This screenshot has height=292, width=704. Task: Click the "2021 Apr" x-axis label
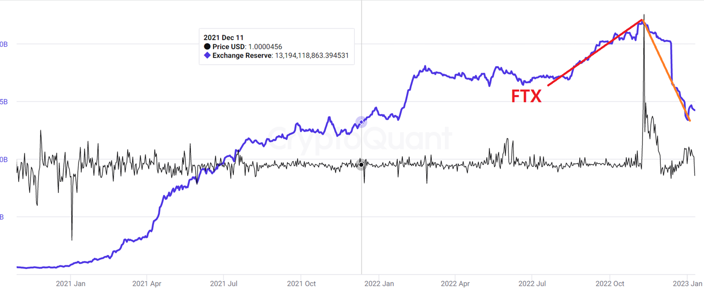click(147, 283)
